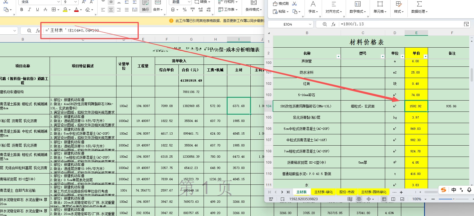The height and width of the screenshot is (216, 474).
Task: Apply the yellow fill color
Action: (x=65, y=10)
